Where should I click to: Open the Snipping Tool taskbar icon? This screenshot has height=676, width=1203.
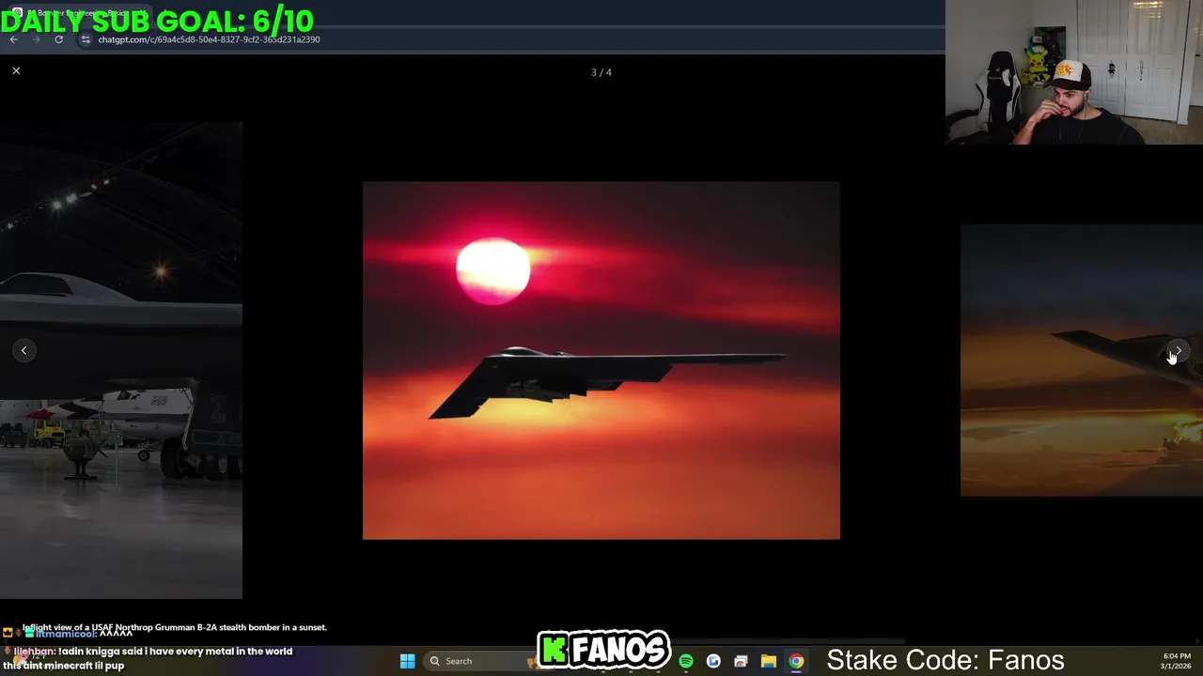741,661
